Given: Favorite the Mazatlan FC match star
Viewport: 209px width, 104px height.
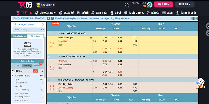Looking at the screenshot, I should [91, 38].
